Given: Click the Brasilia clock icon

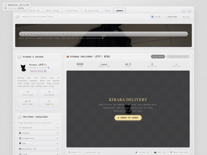Looking at the screenshot, I should [x=6, y=5].
